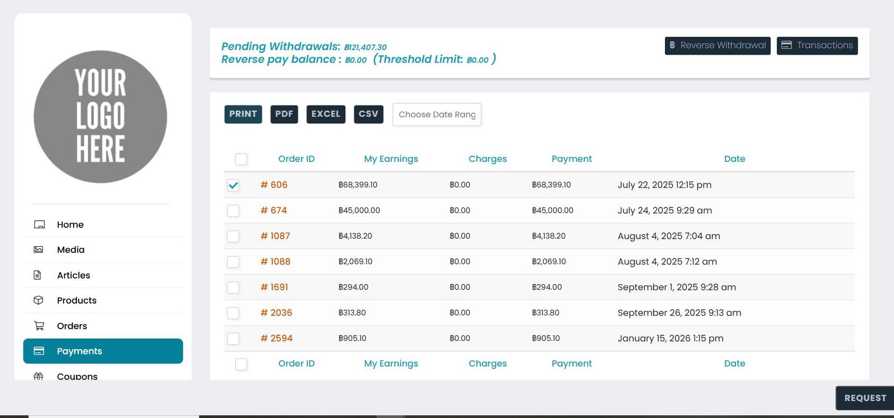Viewport: 894px width, 418px height.
Task: Sort table by the Date column header
Action: (x=734, y=159)
